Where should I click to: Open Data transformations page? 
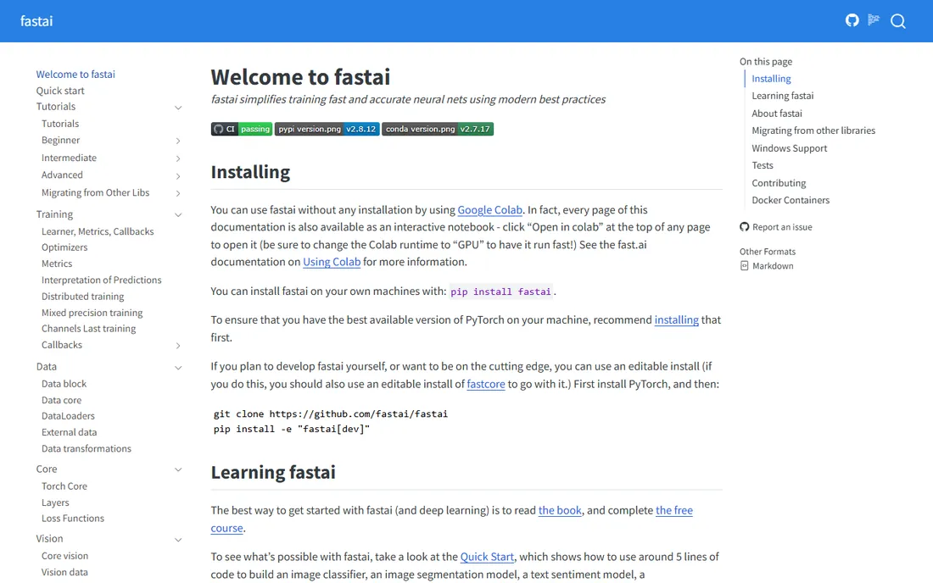[87, 449]
